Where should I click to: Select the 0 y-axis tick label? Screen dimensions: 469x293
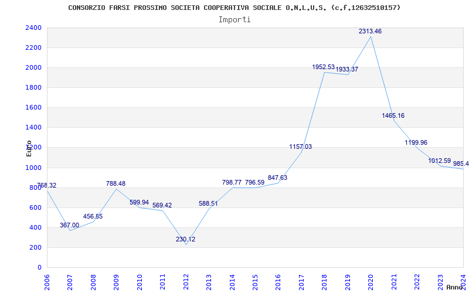point(39,268)
